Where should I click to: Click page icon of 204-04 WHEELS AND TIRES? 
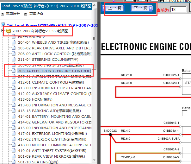pyautogui.click(x=14, y=42)
